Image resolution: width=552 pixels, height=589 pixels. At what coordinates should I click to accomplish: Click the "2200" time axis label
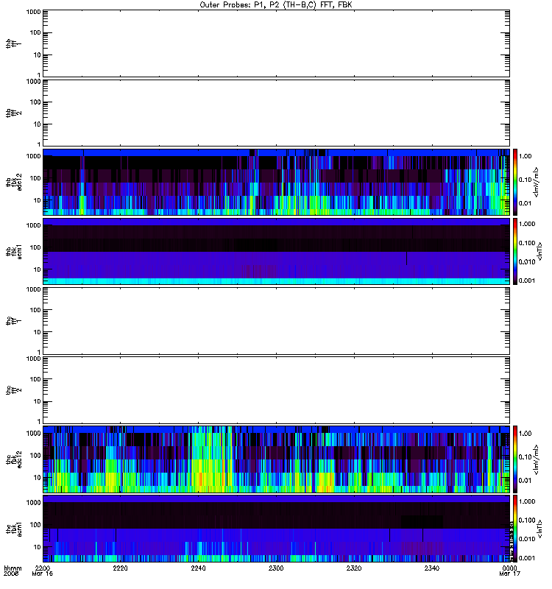(x=43, y=568)
